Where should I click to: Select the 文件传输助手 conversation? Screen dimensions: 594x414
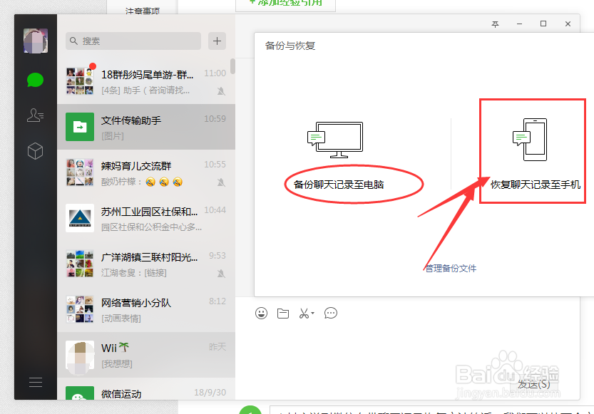[146, 127]
